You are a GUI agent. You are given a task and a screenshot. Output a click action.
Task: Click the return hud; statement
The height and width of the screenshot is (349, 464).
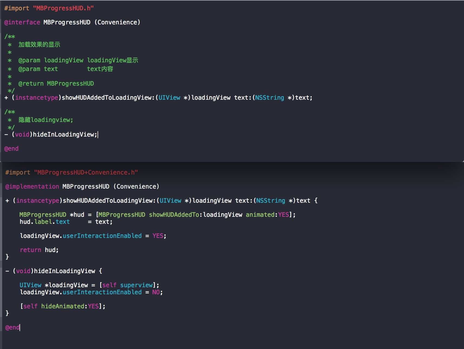click(39, 250)
